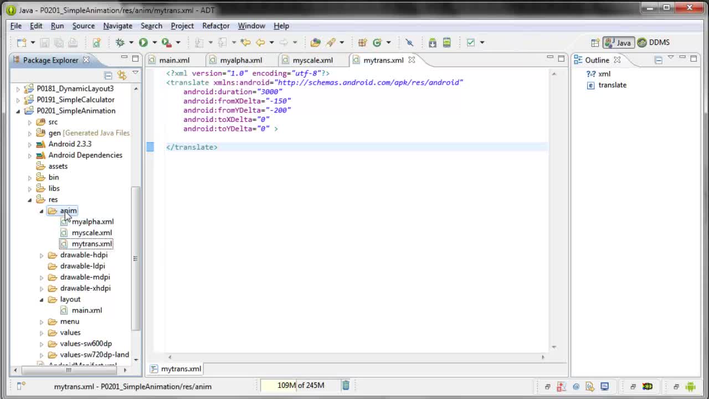Screen dimensions: 709x399
Task: Collapse the anim folder
Action: 41,211
